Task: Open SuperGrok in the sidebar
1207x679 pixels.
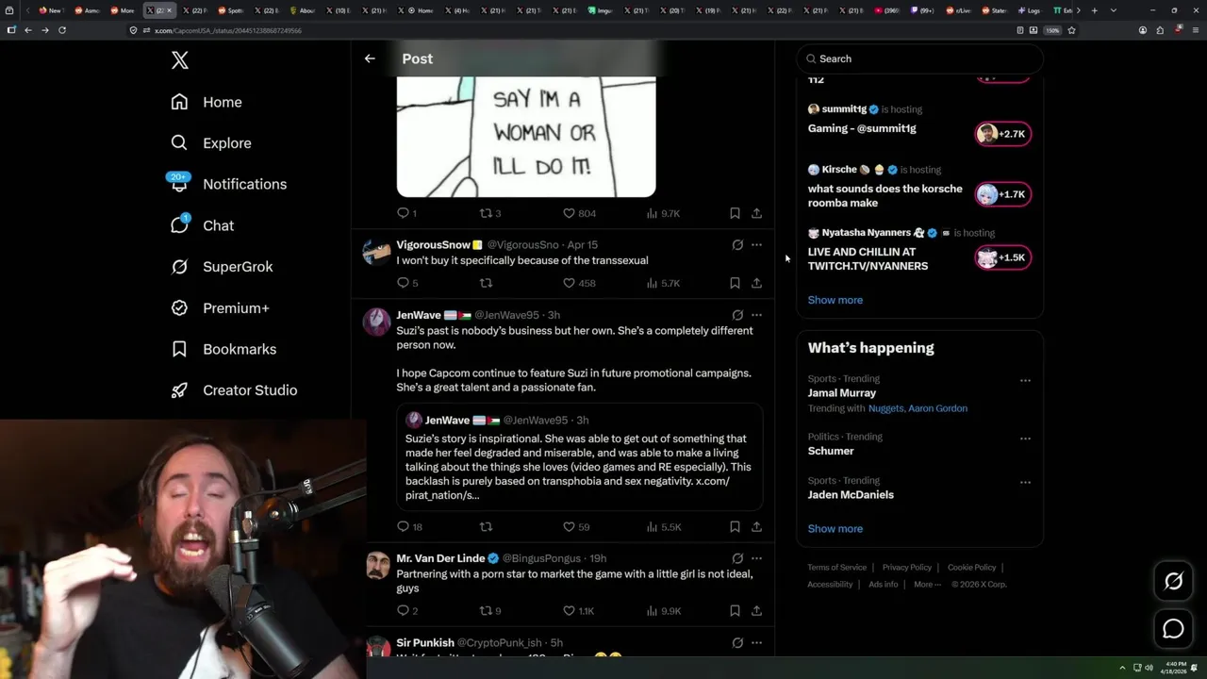Action: pos(222,267)
